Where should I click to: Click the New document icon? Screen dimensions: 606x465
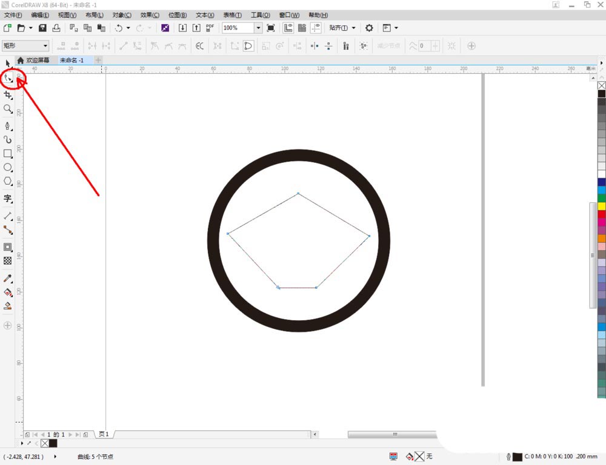coord(7,28)
